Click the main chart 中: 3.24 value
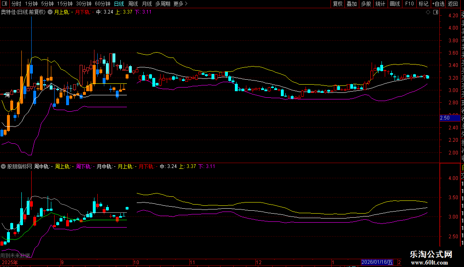Image resolution: width=464 pixels, height=267 pixels. 104,12
